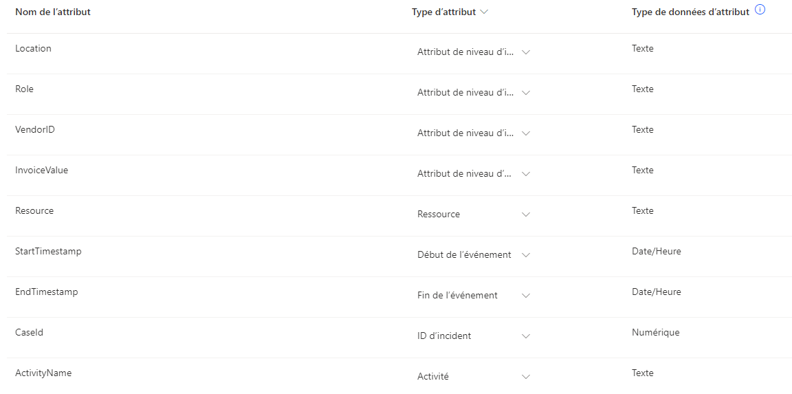This screenshot has width=792, height=394.
Task: Click the Type d'attribut column header
Action: [444, 12]
